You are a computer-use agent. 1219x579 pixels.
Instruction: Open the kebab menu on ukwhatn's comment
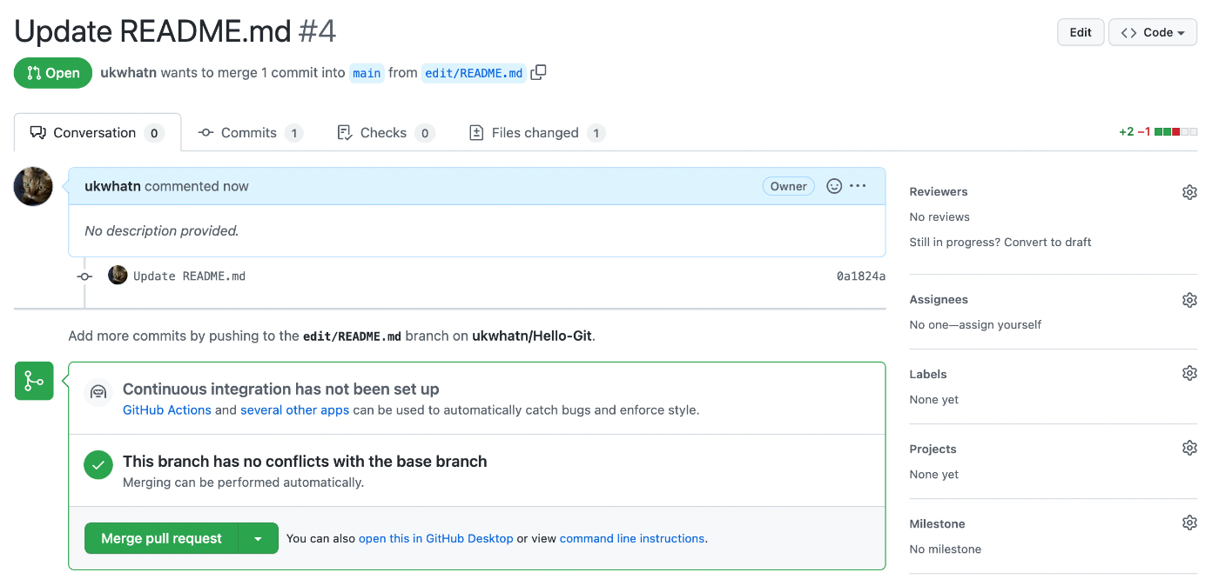(x=857, y=186)
